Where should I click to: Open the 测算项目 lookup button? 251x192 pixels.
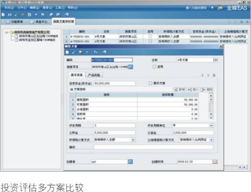(131, 67)
